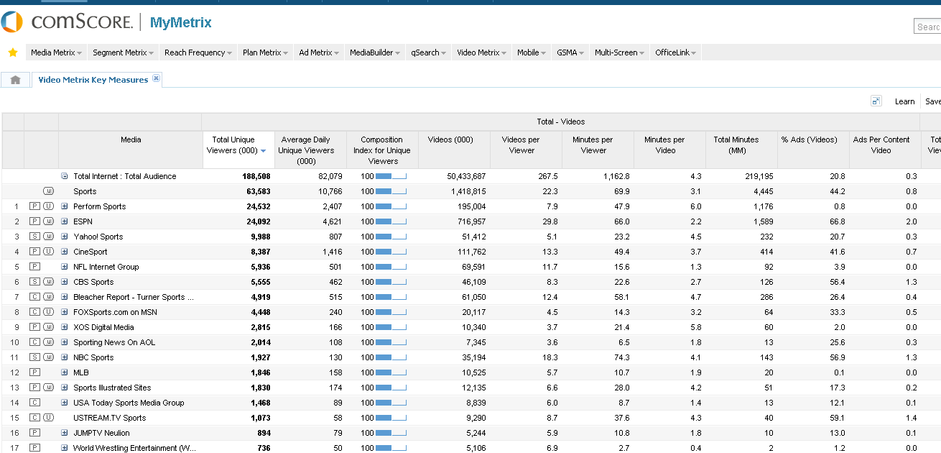Click the Learn link
This screenshot has height=453, width=941.
tap(904, 101)
